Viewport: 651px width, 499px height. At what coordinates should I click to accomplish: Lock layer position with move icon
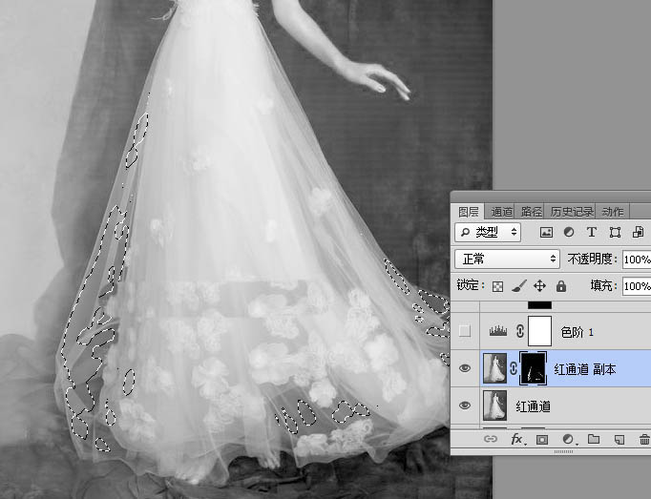pos(539,286)
